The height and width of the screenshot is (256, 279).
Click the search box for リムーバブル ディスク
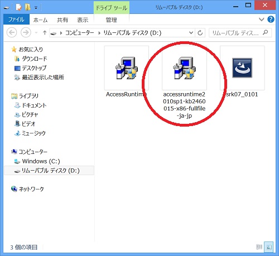[x=240, y=33]
